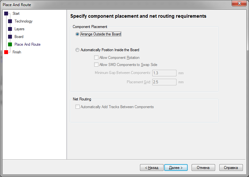Open the Board wizard page
Screen dimensions: 249x177
point(19,37)
